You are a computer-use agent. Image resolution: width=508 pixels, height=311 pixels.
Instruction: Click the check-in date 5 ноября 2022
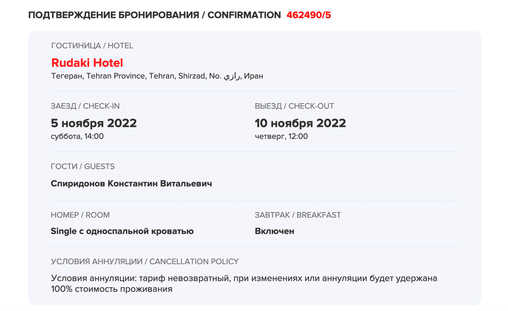[94, 123]
